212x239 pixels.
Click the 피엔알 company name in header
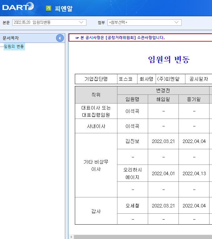point(64,8)
